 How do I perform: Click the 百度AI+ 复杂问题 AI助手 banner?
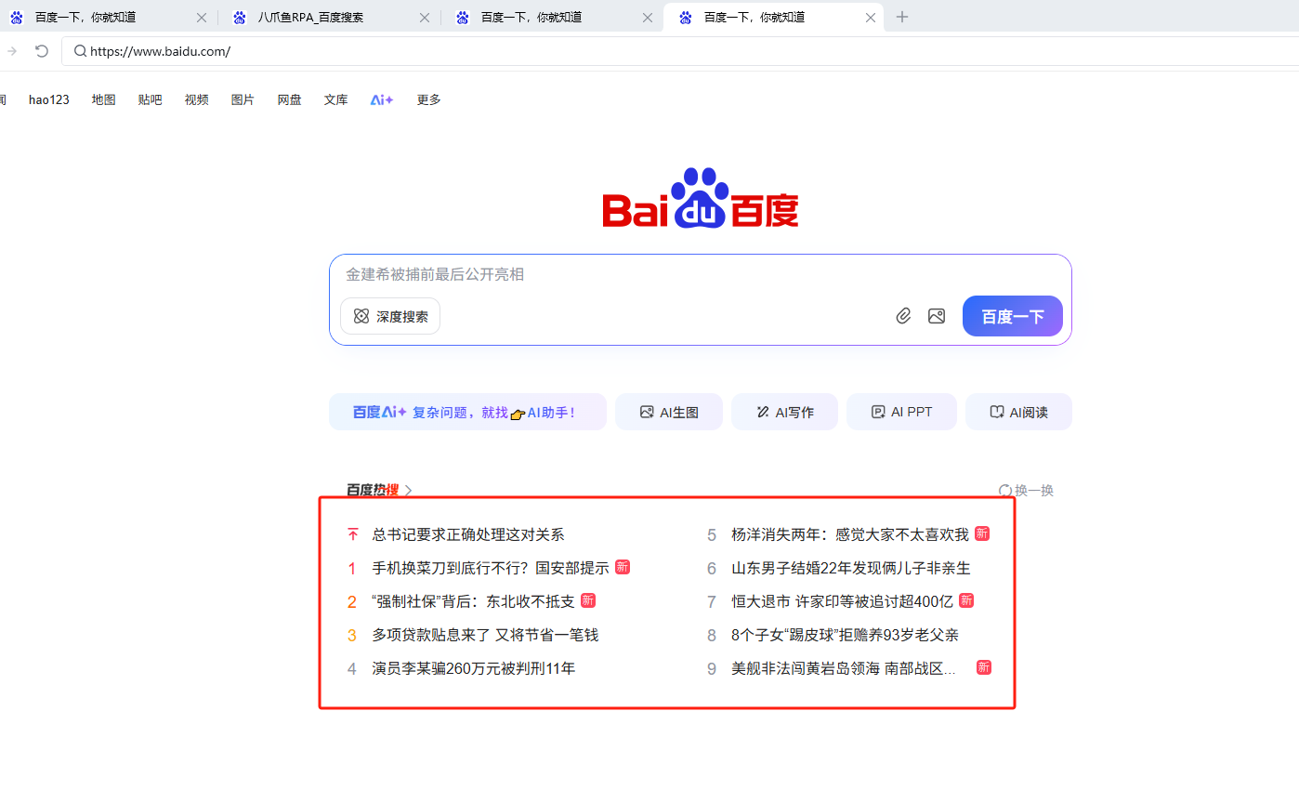click(467, 412)
